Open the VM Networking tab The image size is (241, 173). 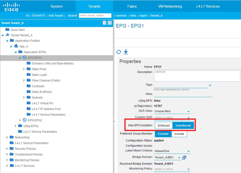(170, 6)
